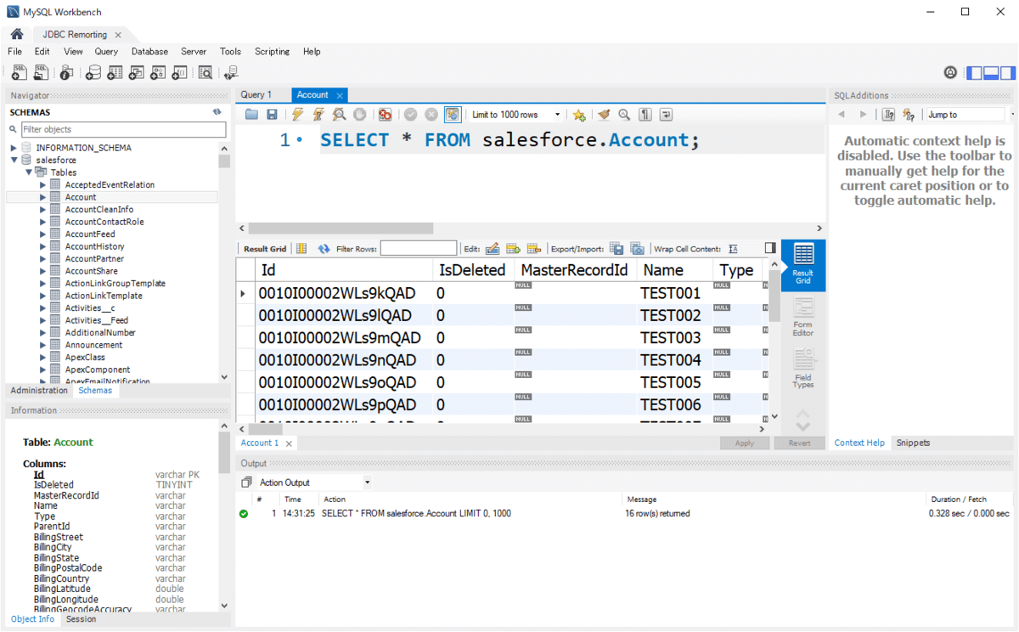Execute the SQL statement with lightning bolt icon
The height and width of the screenshot is (632, 1019).
(298, 115)
